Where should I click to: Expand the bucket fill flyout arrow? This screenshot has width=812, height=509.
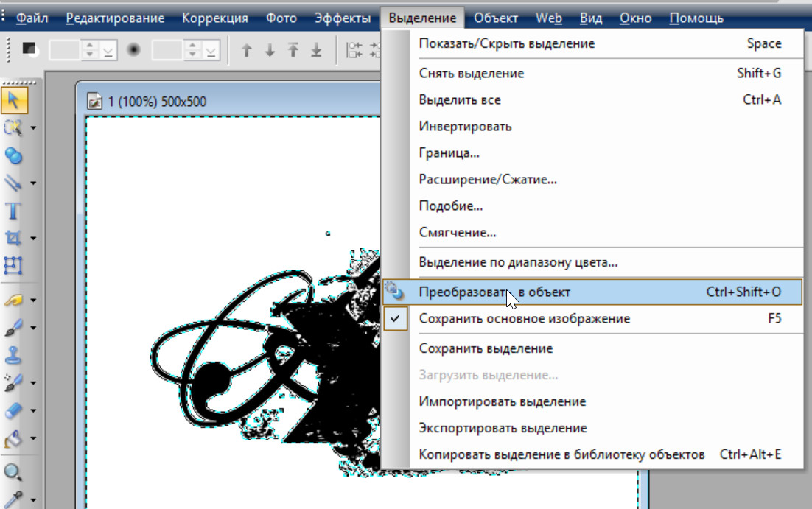(x=33, y=438)
